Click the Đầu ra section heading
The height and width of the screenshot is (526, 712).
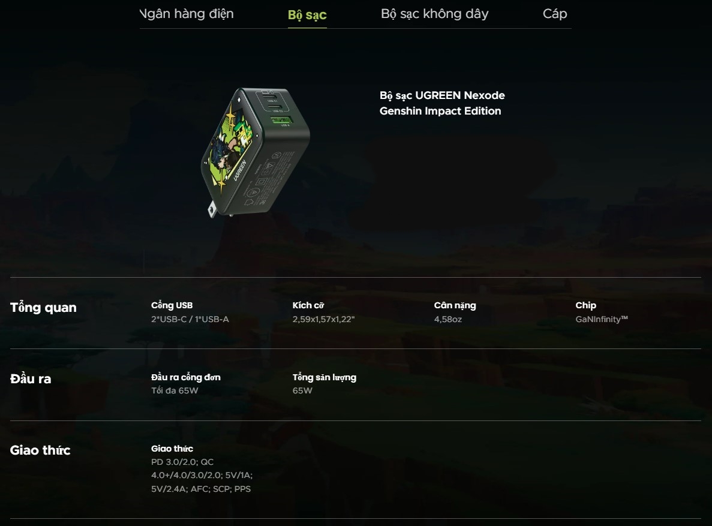coord(31,379)
